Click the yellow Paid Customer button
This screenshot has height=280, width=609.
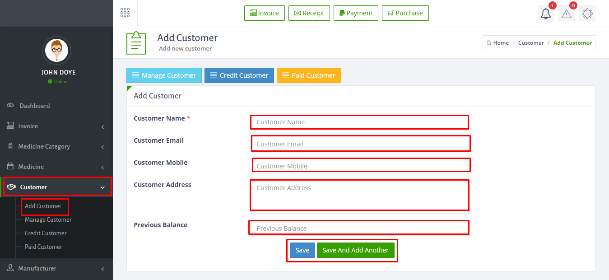click(309, 75)
